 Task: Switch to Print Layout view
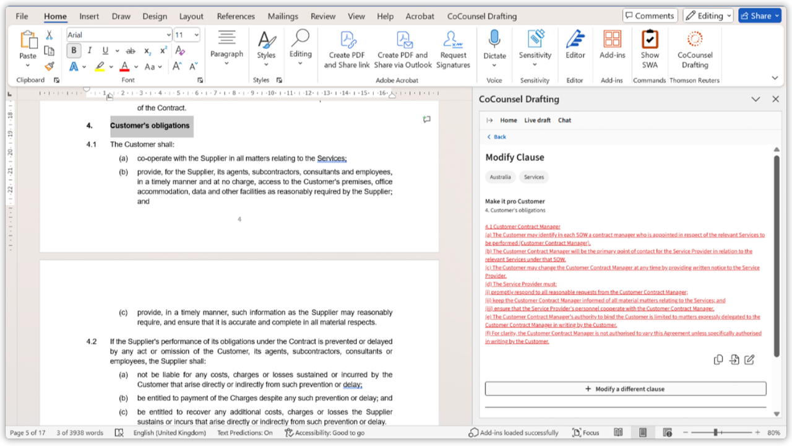coord(643,433)
